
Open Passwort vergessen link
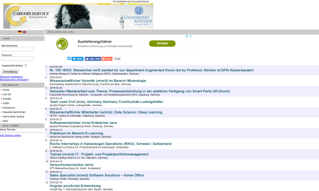(x=11, y=77)
